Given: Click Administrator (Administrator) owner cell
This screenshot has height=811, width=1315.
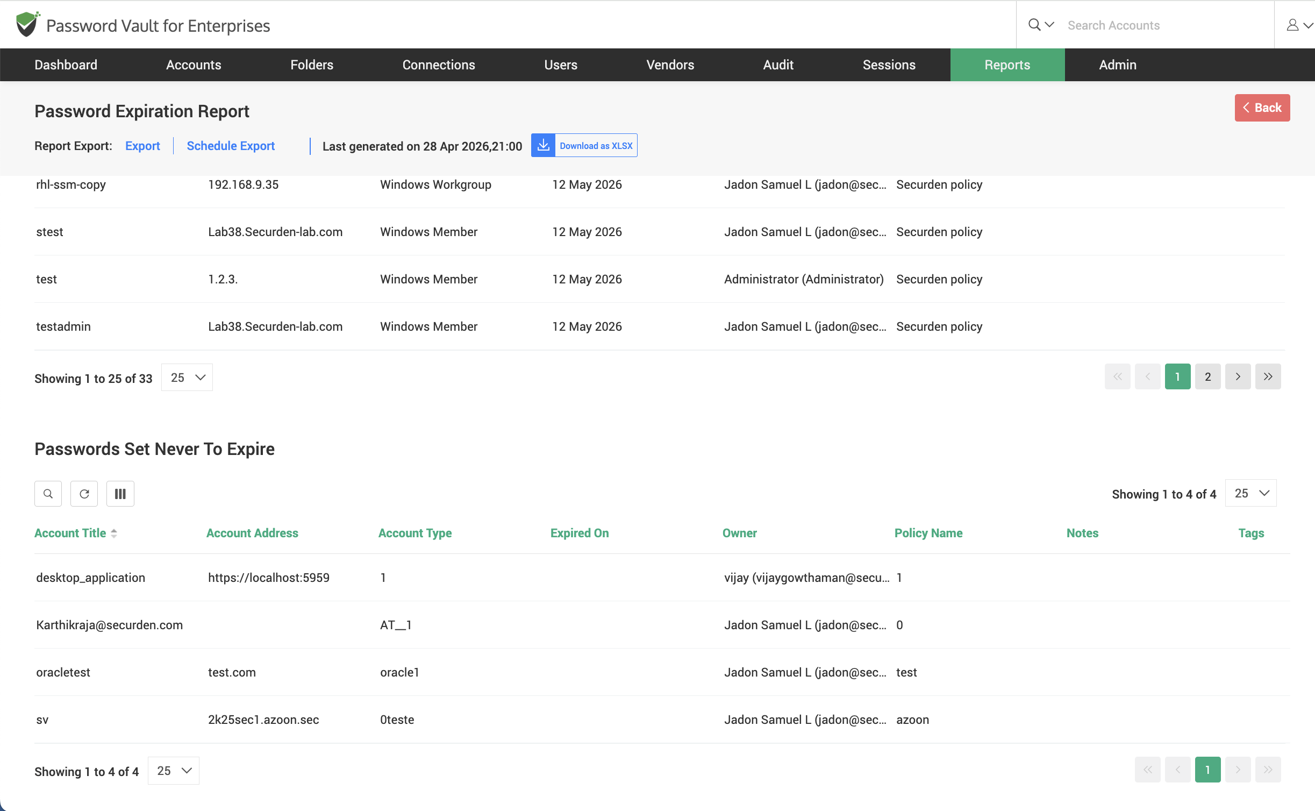Looking at the screenshot, I should 804,279.
